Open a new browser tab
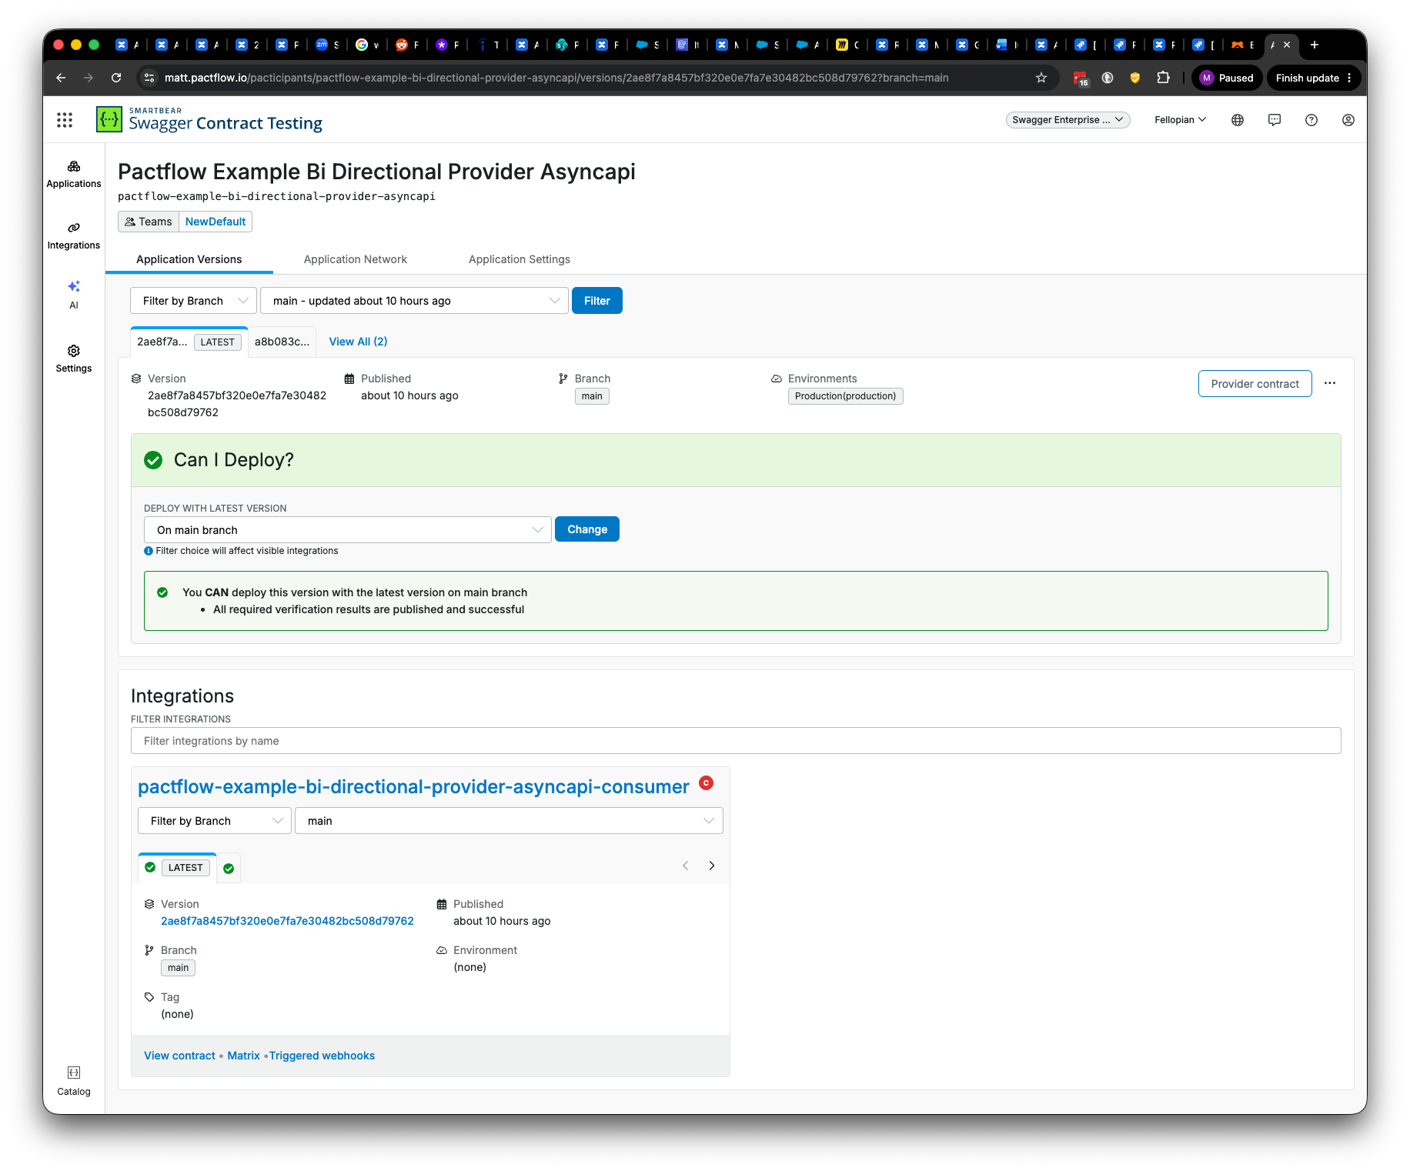 (1315, 45)
